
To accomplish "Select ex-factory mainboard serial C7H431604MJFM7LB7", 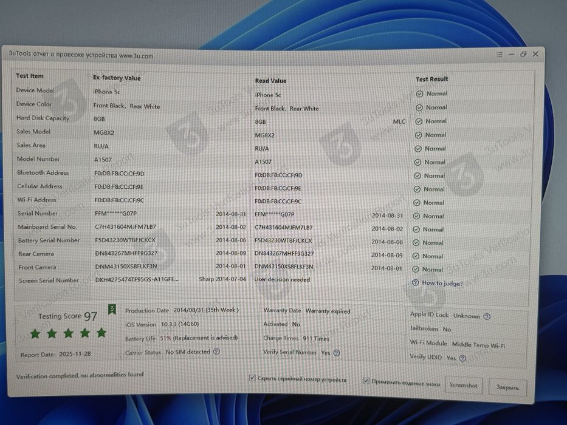I will point(125,227).
